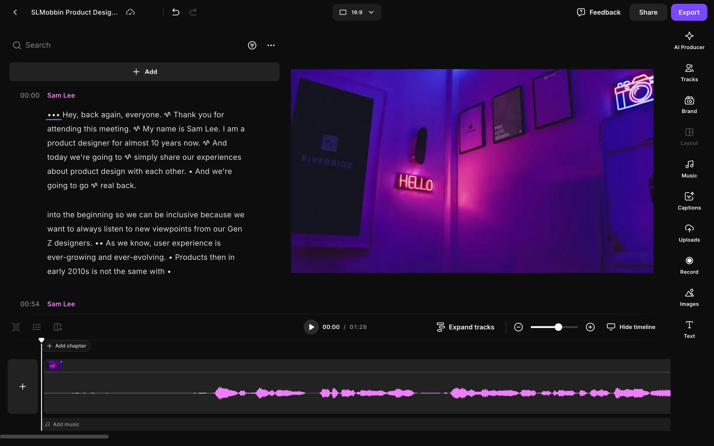This screenshot has width=714, height=446.
Task: Click the purple Export button
Action: pos(688,12)
